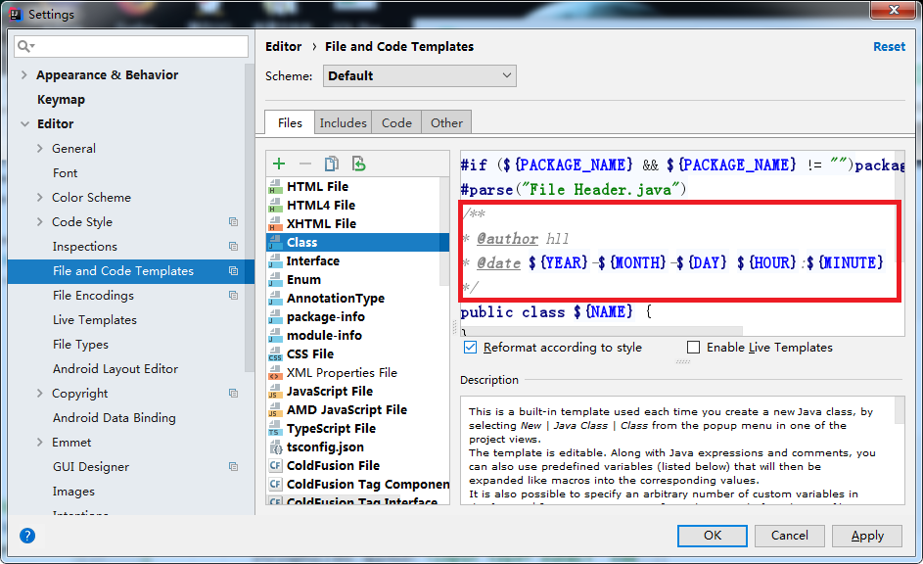923x564 pixels.
Task: Expand the Copyright node
Action: tap(40, 394)
